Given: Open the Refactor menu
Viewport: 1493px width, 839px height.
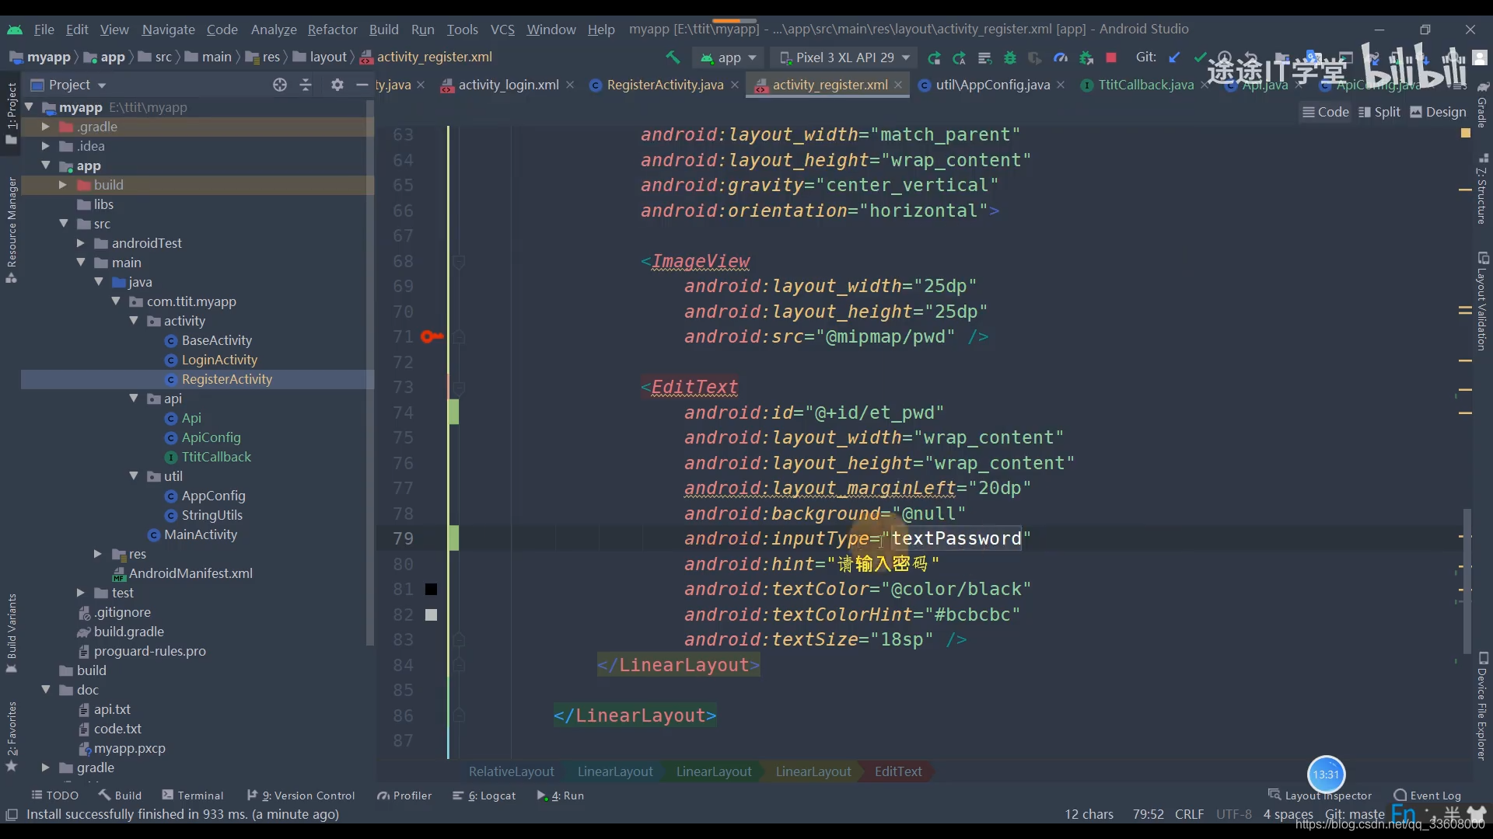Looking at the screenshot, I should pos(332,30).
